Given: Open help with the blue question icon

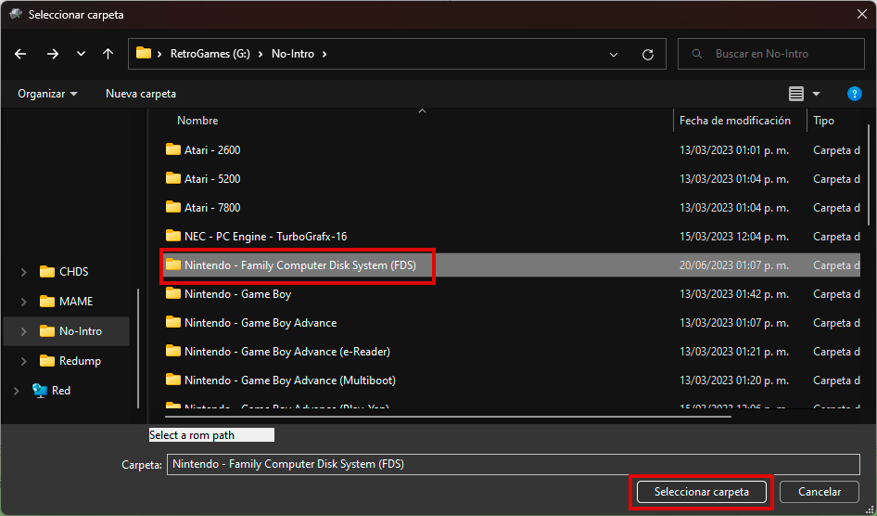Looking at the screenshot, I should click(854, 94).
